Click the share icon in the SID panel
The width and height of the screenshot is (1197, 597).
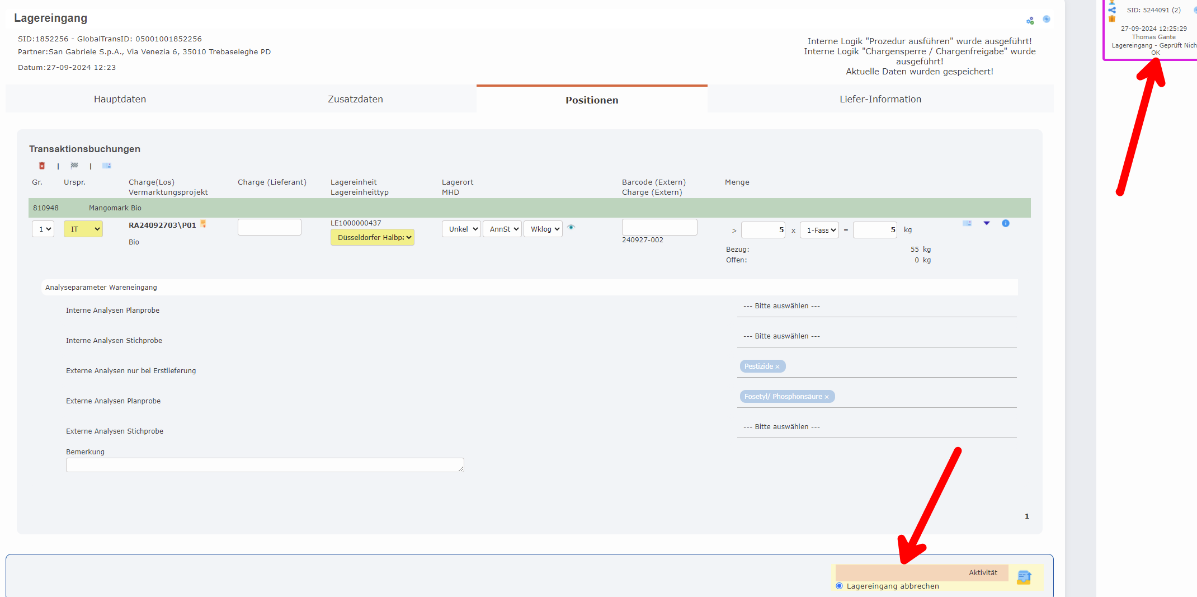(1112, 10)
